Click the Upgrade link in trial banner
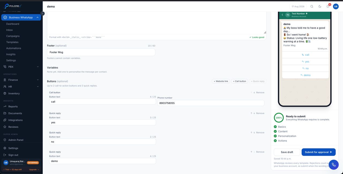343x174 pixels. point(34,169)
